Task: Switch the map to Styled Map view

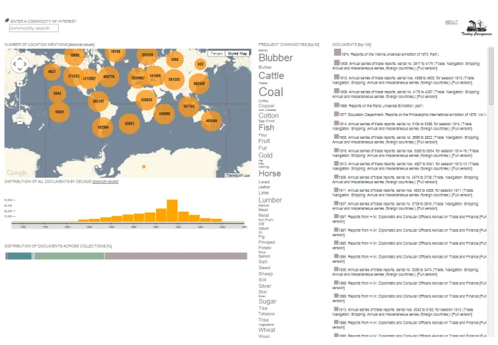Action: (x=238, y=54)
